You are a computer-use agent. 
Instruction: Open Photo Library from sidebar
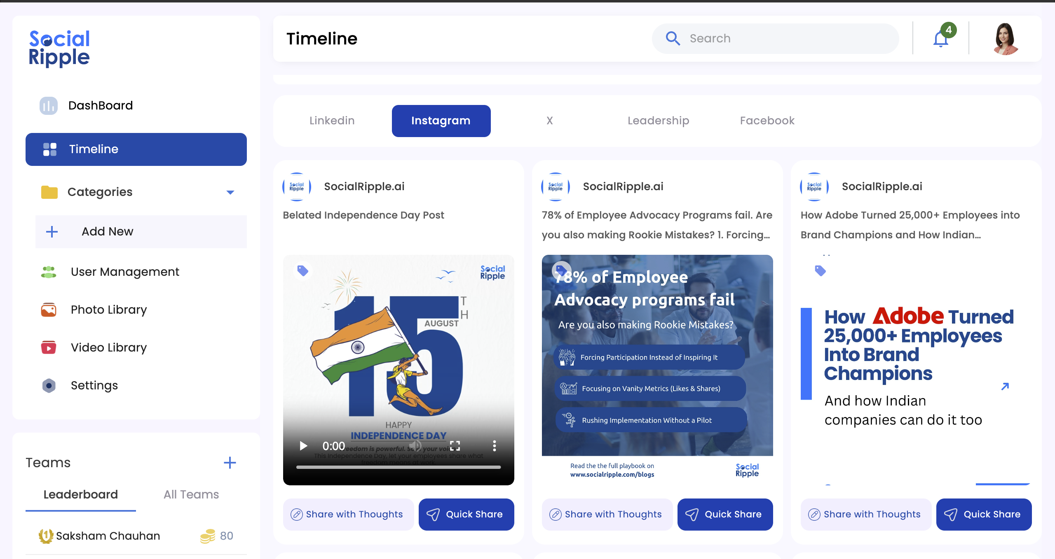click(x=108, y=310)
